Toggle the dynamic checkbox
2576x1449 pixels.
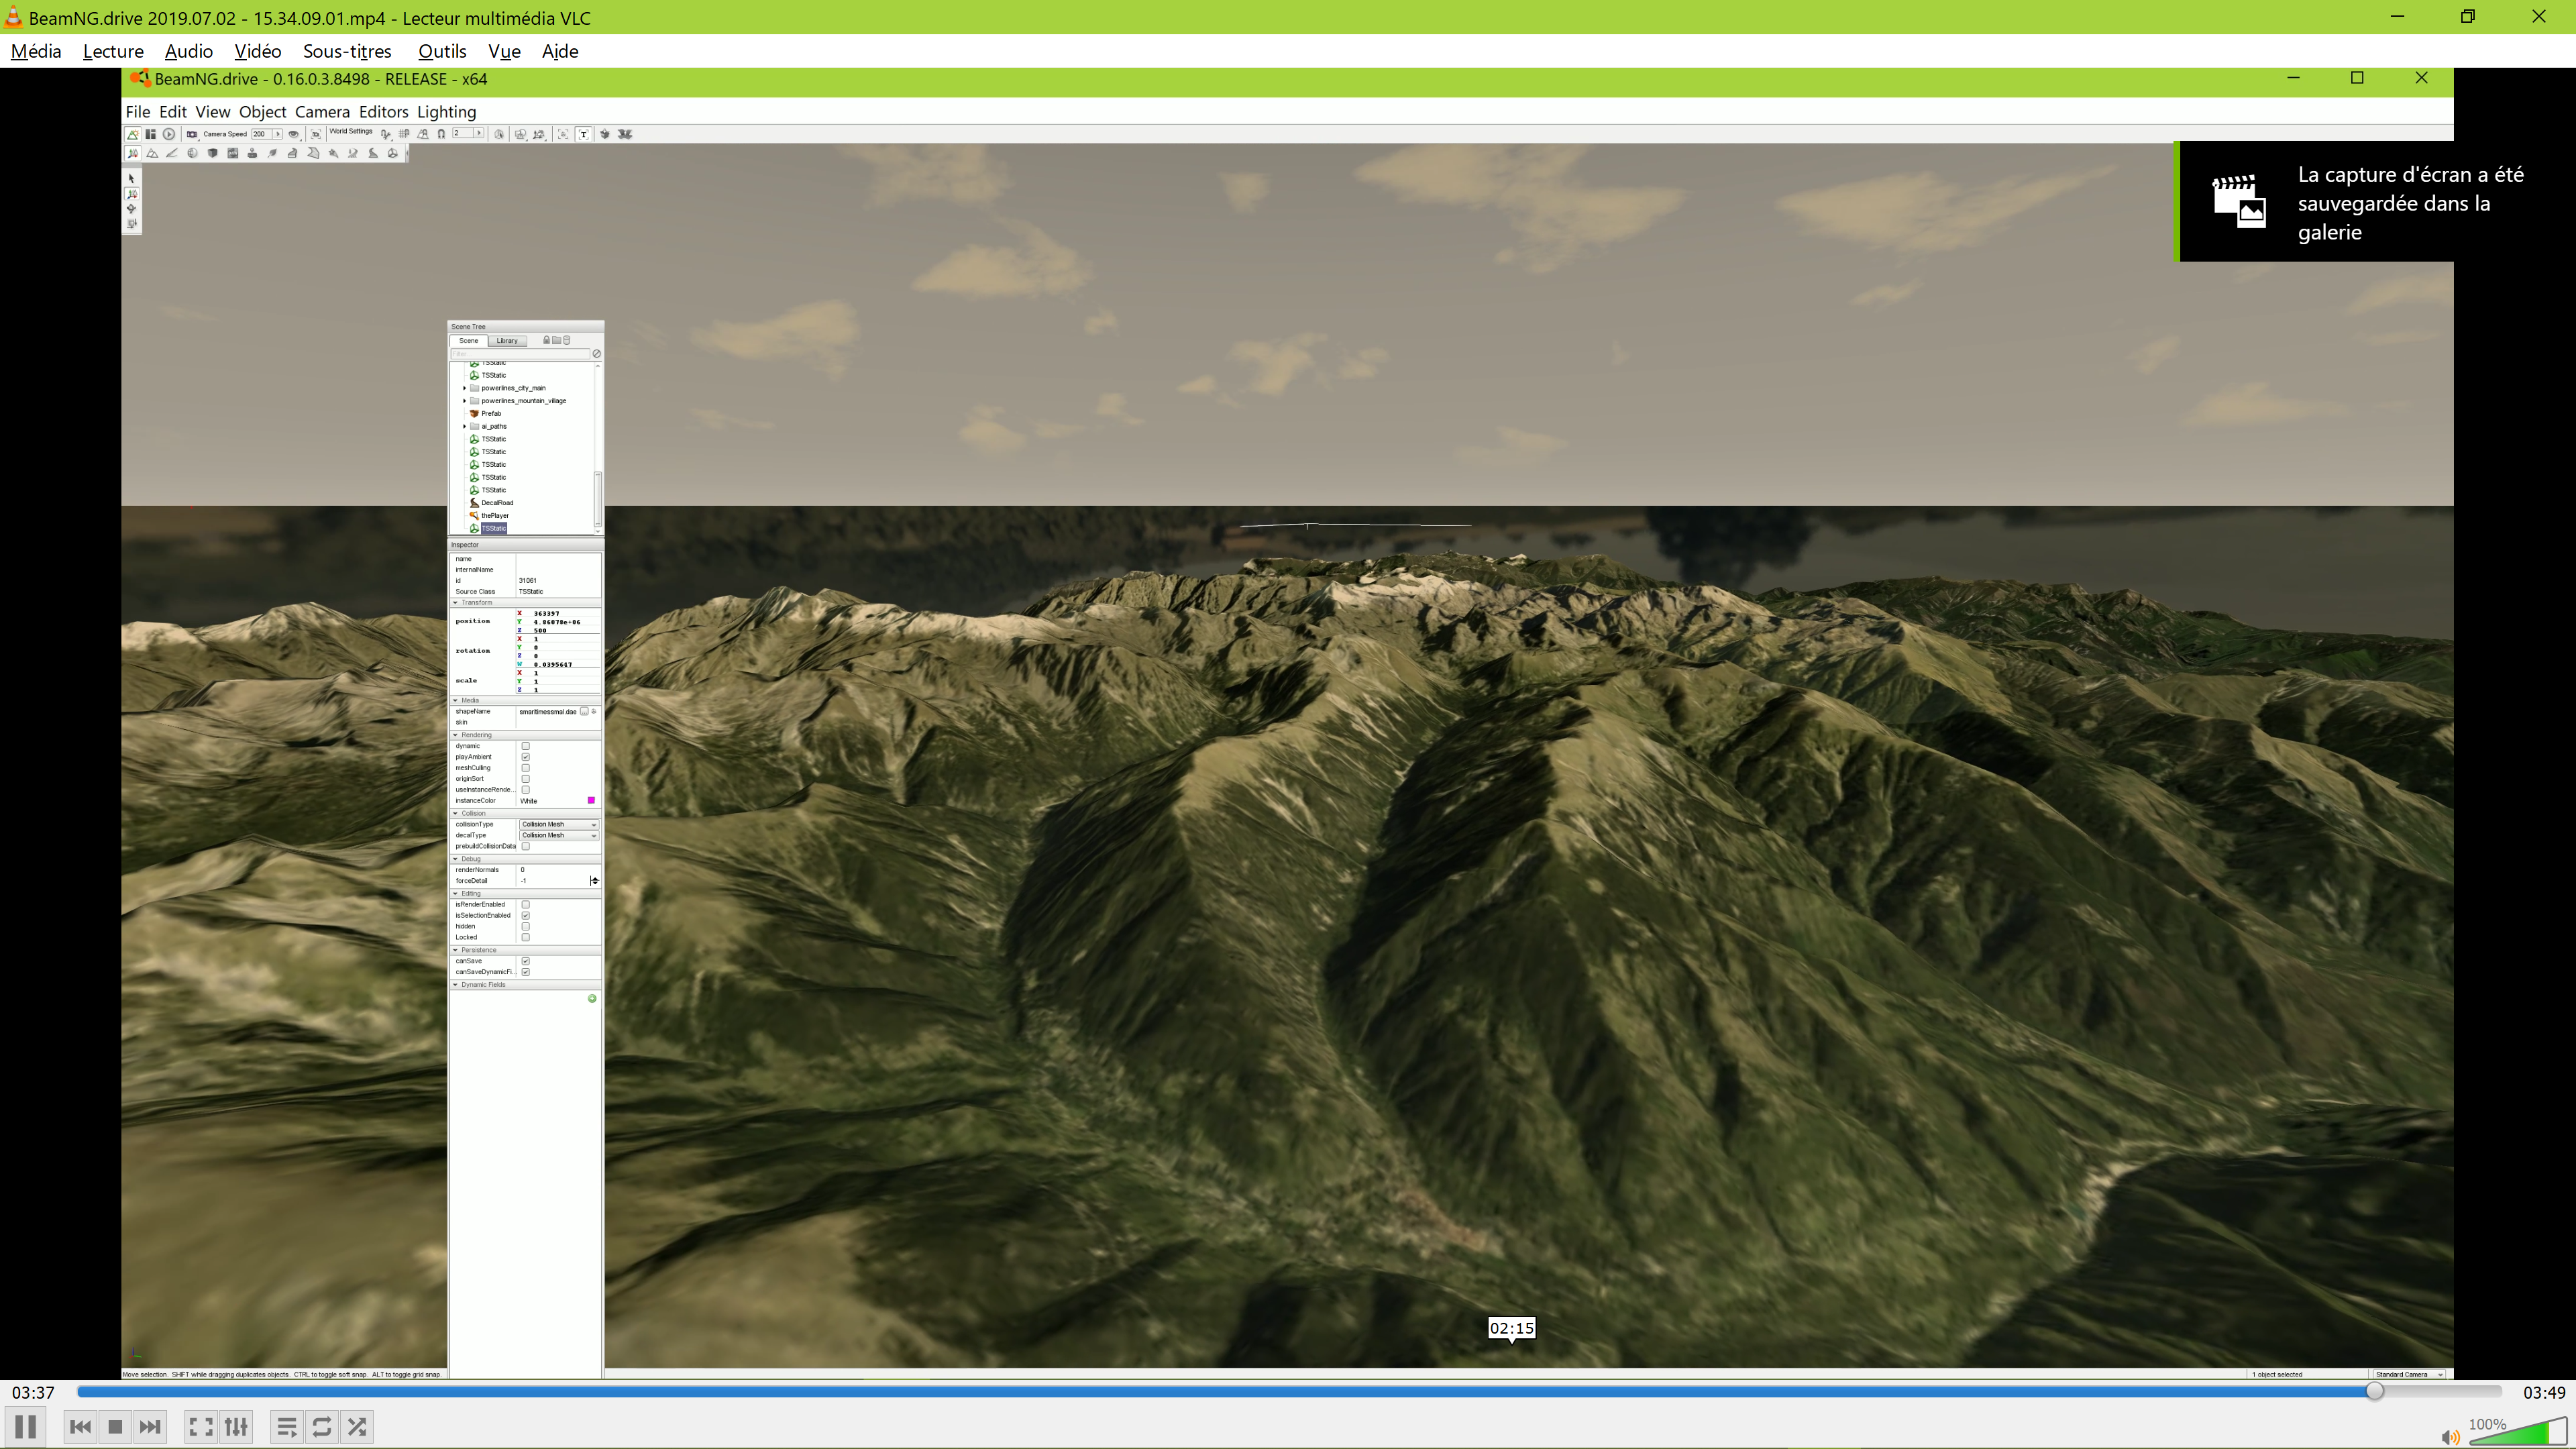(525, 746)
